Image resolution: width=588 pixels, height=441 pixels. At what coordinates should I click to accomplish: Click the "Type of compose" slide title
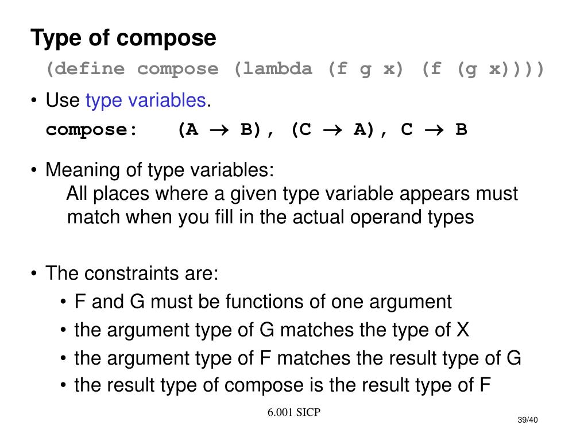[x=123, y=38]
